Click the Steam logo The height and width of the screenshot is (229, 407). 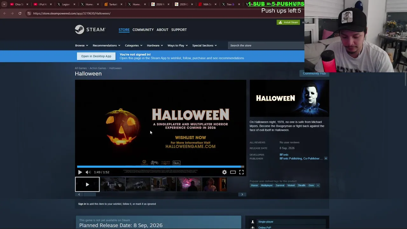(90, 30)
